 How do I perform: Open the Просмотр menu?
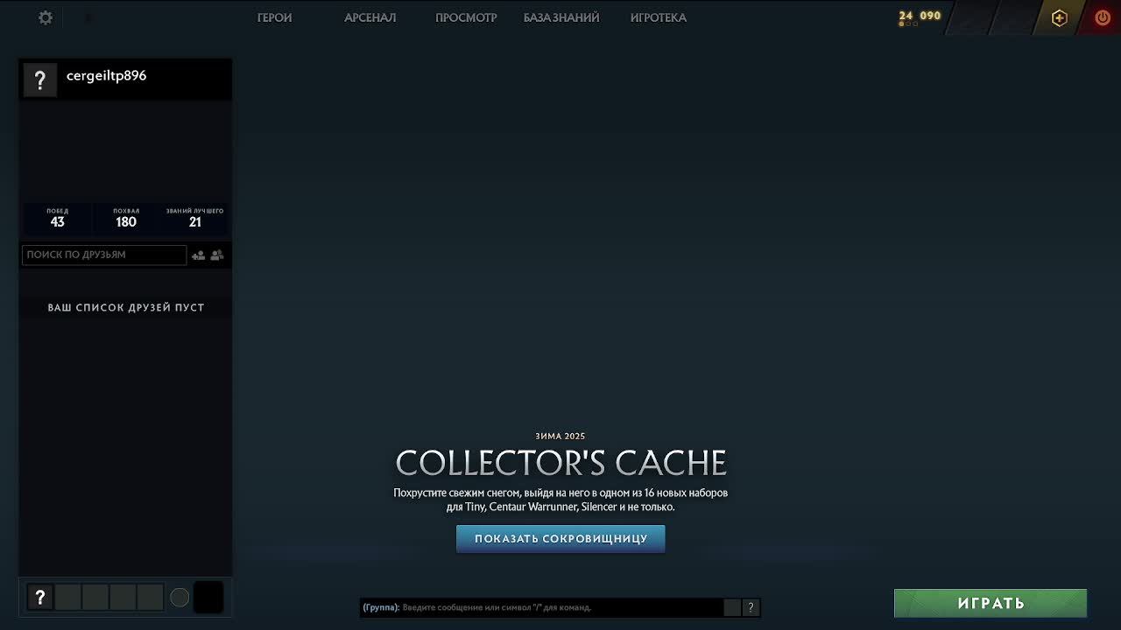[466, 17]
